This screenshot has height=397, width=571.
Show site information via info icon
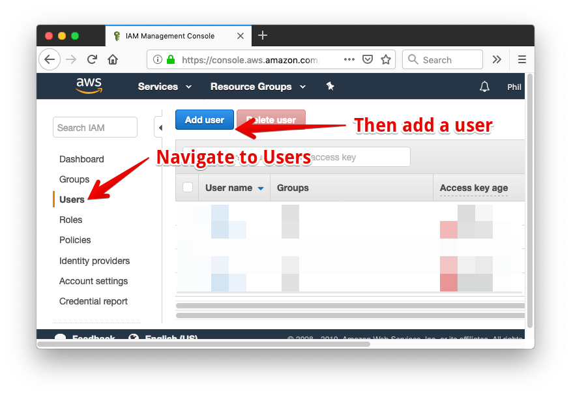click(x=157, y=59)
